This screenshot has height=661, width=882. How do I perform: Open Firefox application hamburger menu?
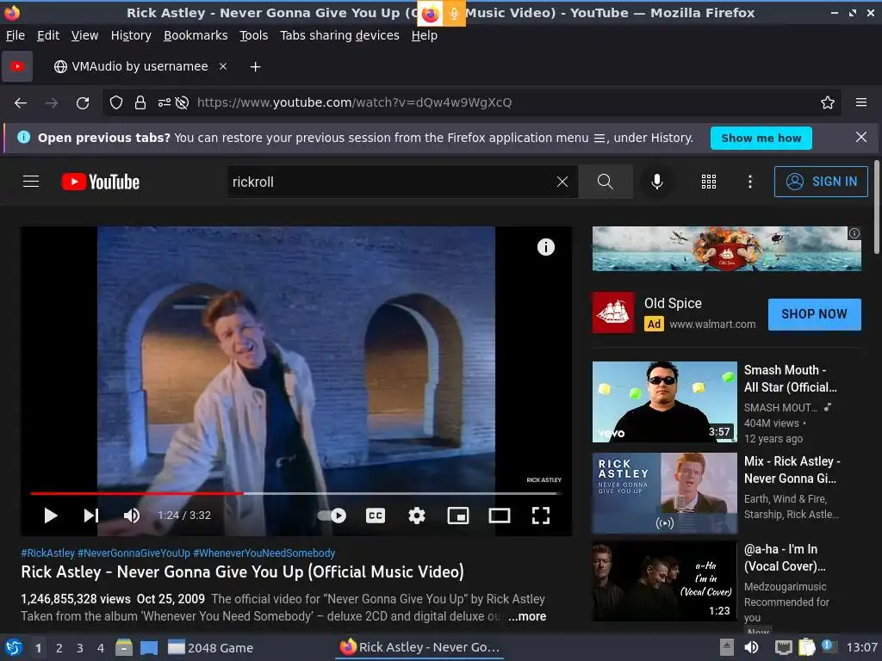pos(861,103)
